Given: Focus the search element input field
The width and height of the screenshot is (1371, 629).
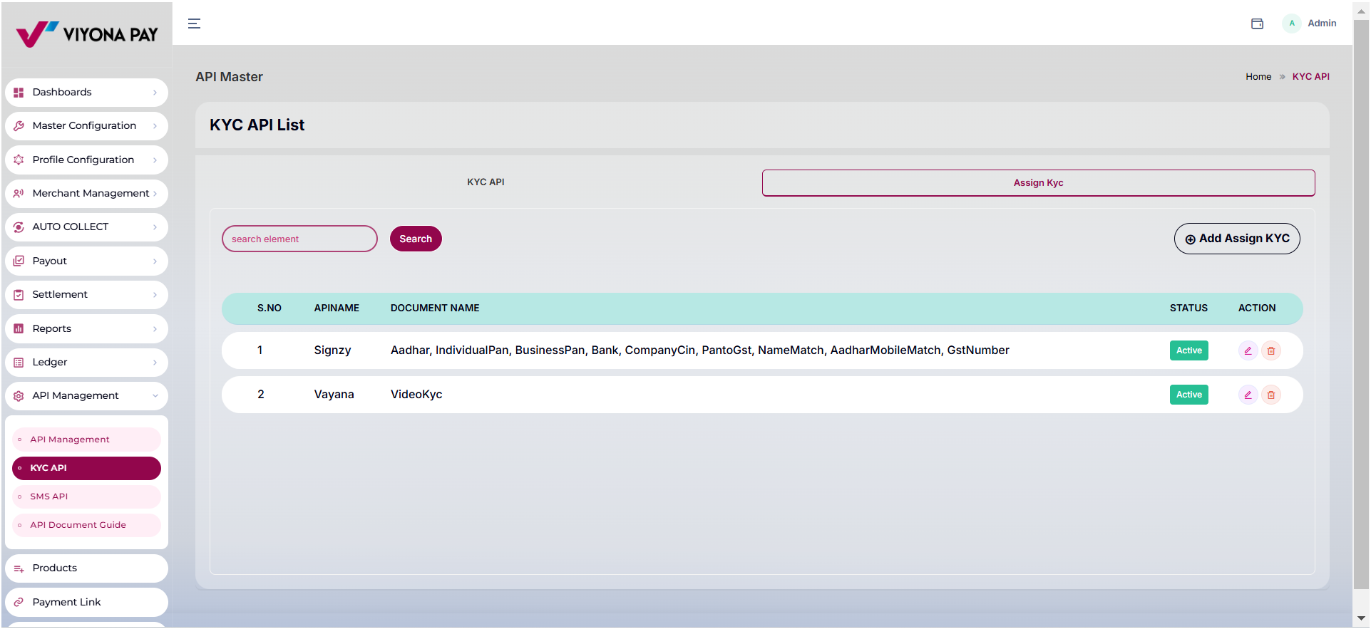Looking at the screenshot, I should [299, 239].
